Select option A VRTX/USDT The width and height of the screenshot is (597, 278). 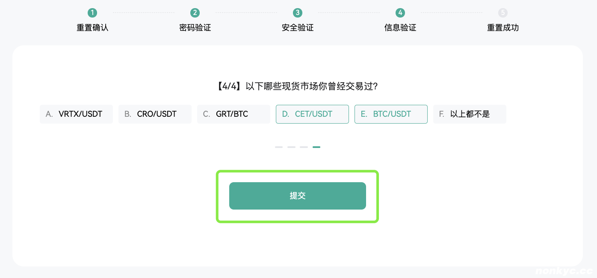[x=76, y=114]
